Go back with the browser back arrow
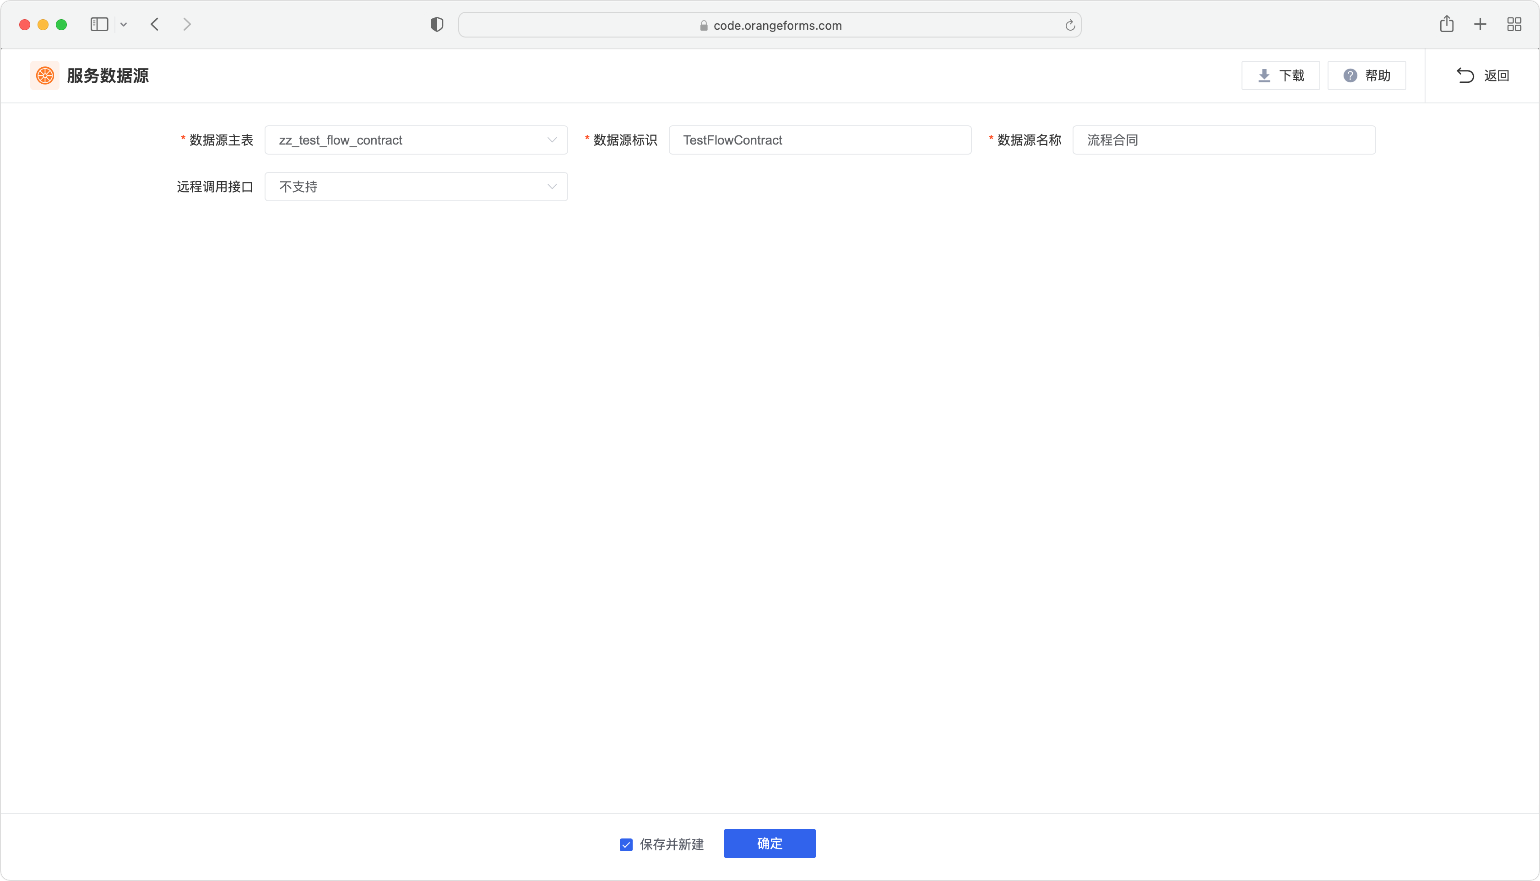The width and height of the screenshot is (1540, 881). pos(154,25)
